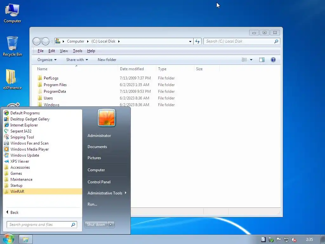Viewport: 325px width, 244px height.
Task: Click the Explorer forward navigation button
Action: pyautogui.click(x=46, y=41)
